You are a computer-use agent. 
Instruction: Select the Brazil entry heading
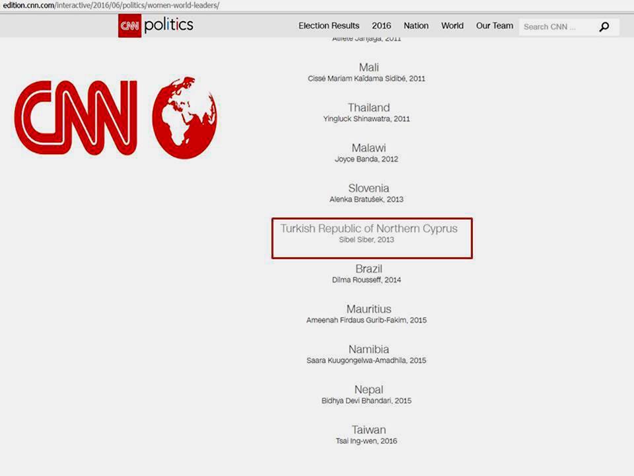369,269
